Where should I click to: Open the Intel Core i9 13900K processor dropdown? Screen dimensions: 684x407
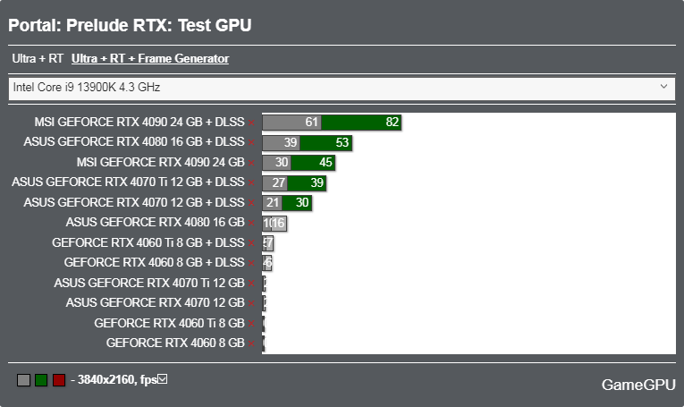click(342, 88)
